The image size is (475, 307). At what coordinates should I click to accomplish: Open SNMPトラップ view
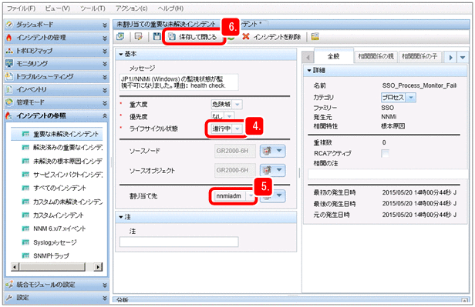click(45, 255)
